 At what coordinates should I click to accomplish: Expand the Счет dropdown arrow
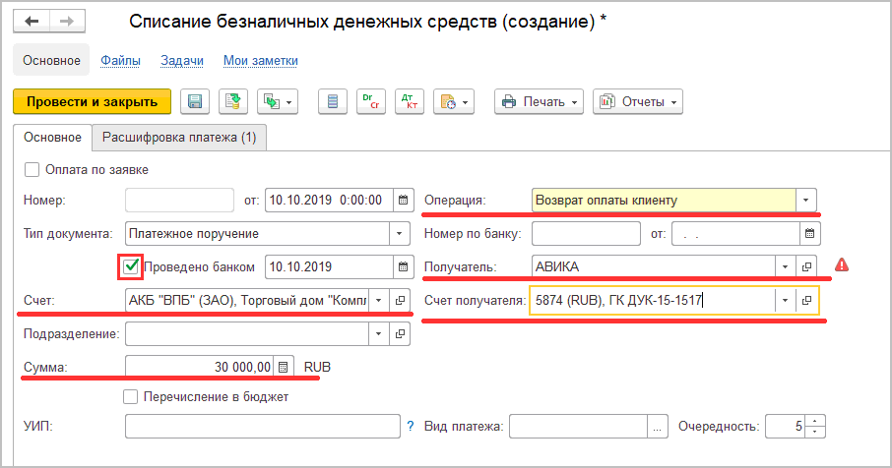[378, 301]
